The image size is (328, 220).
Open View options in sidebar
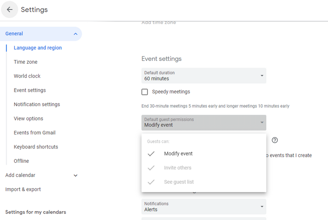click(x=28, y=119)
